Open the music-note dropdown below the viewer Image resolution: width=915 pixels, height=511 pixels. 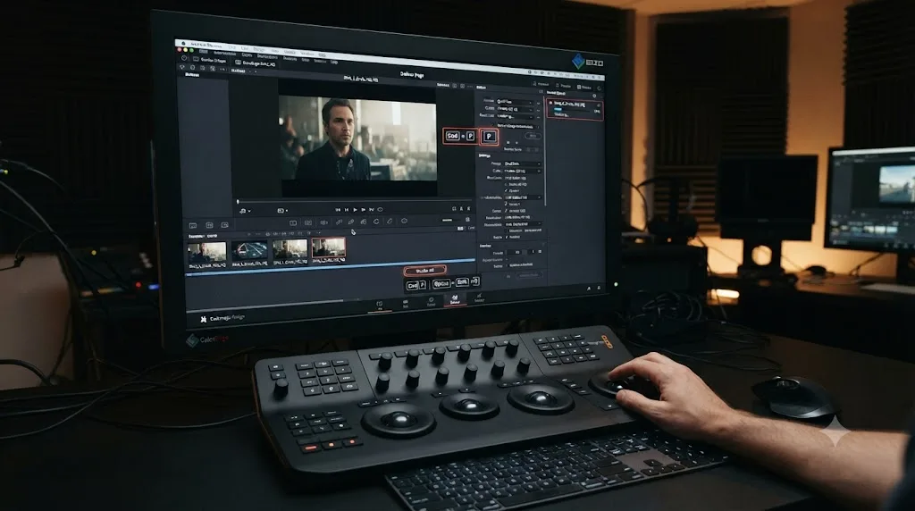(245, 211)
